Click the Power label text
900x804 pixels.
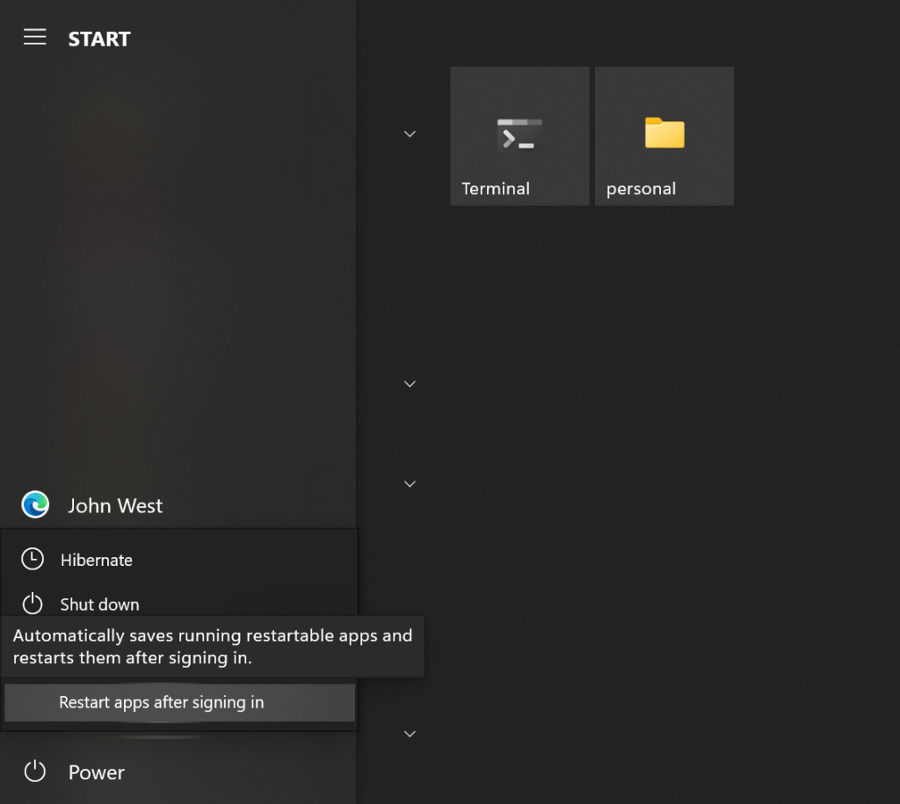[x=97, y=772]
